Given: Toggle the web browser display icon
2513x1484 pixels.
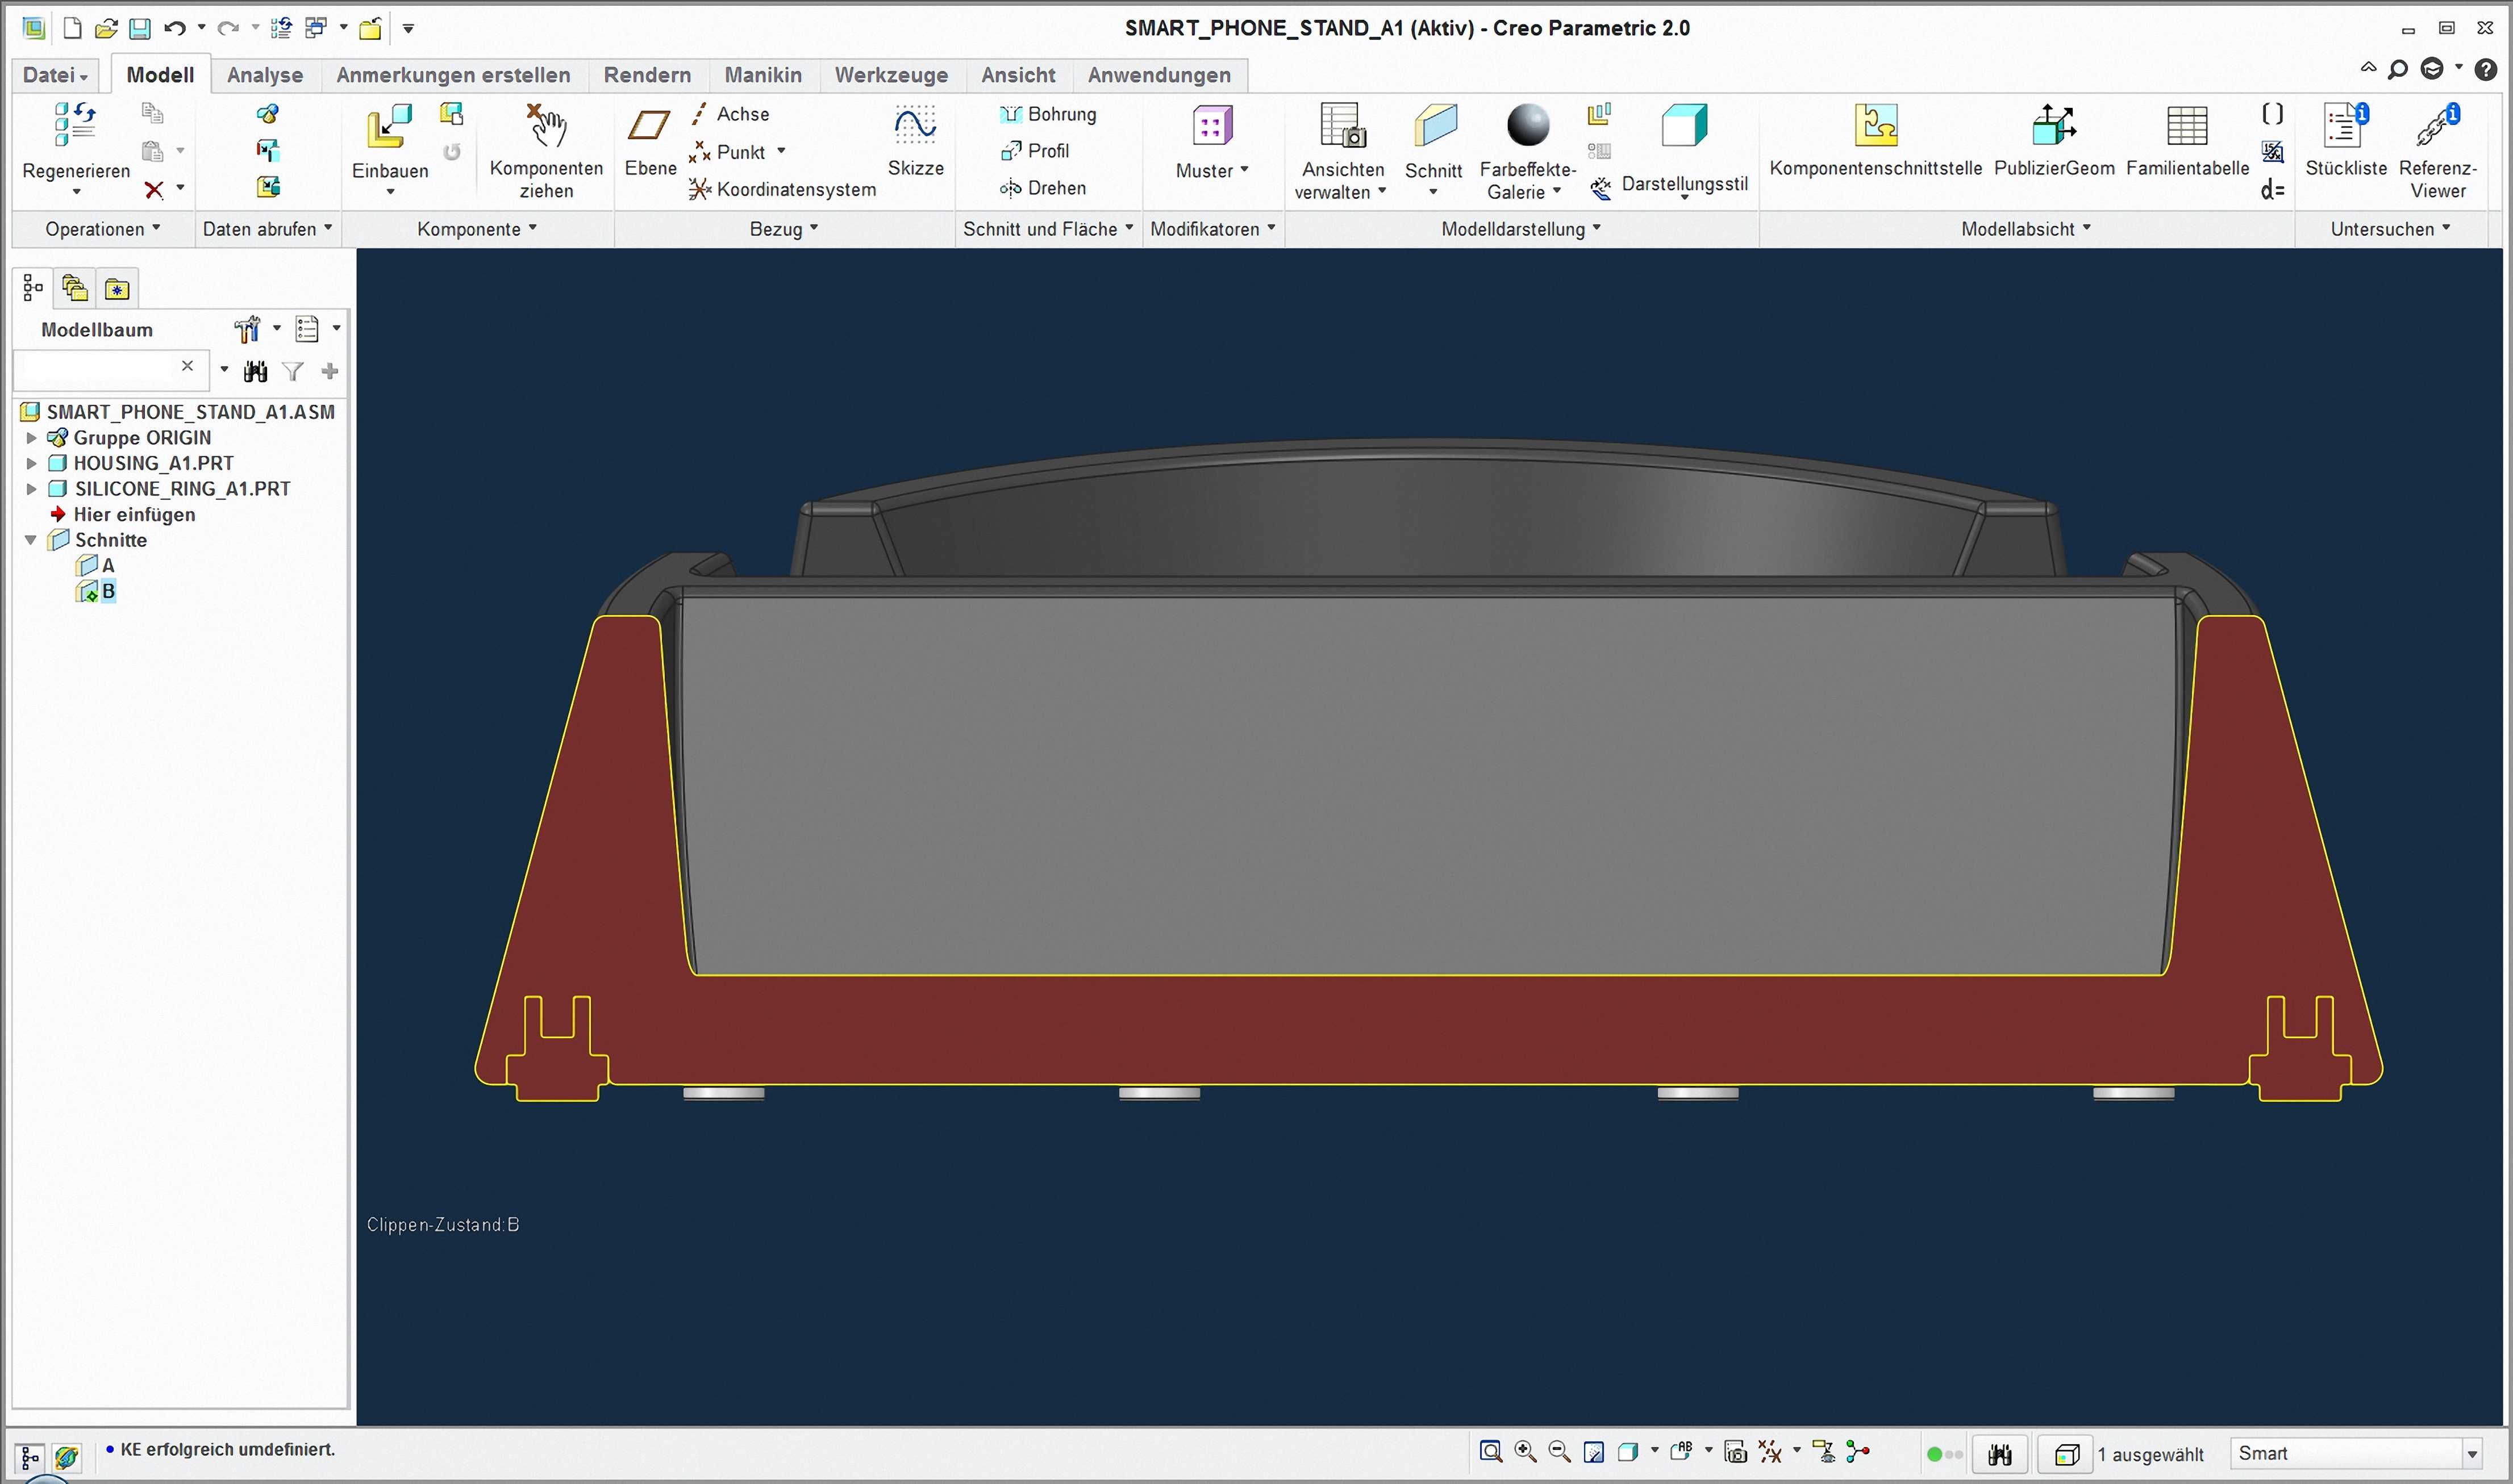Looking at the screenshot, I should pyautogui.click(x=67, y=1457).
